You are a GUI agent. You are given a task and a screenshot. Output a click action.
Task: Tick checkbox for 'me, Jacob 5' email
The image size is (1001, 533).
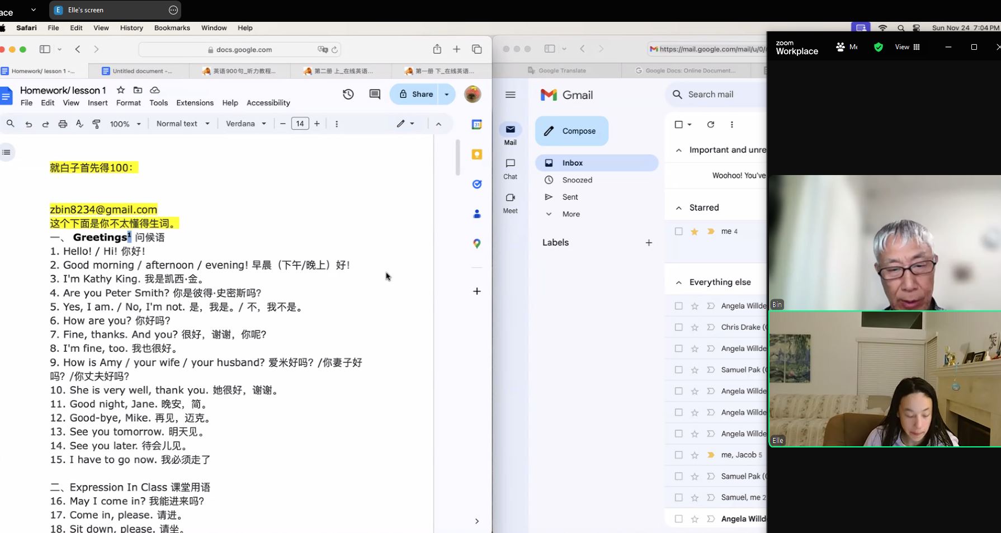point(678,455)
